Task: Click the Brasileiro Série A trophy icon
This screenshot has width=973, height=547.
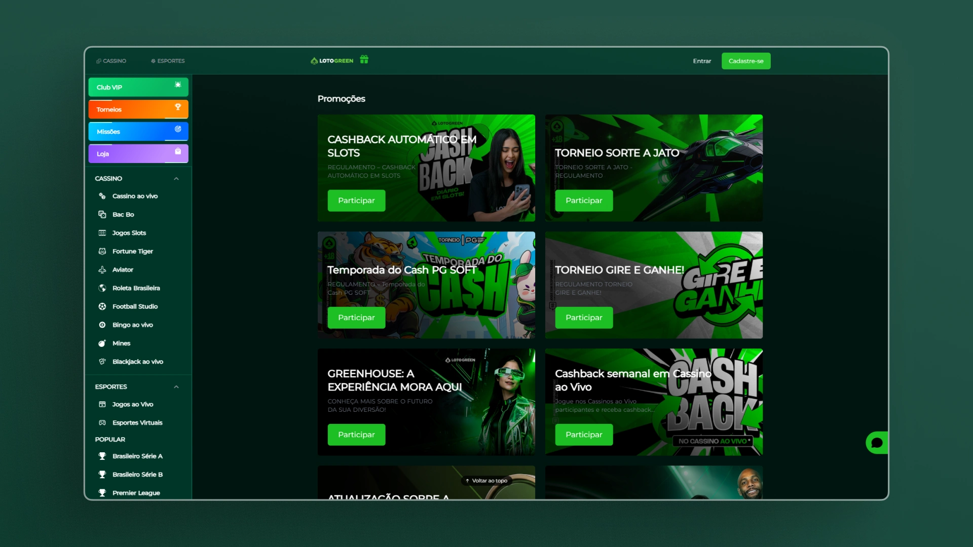Action: (102, 456)
